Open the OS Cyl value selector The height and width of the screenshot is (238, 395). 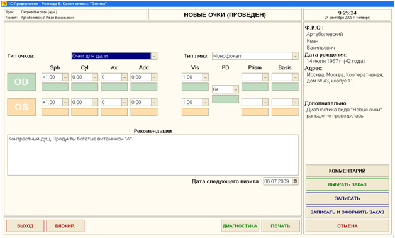pyautogui.click(x=95, y=102)
